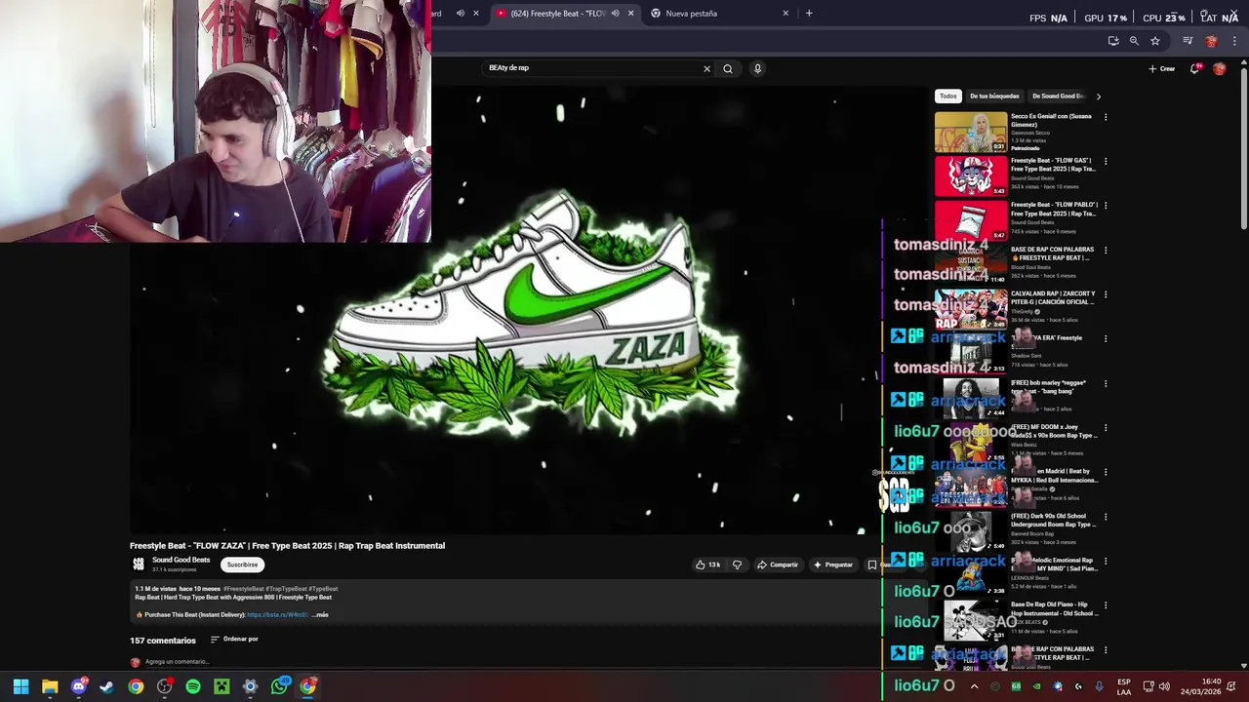The image size is (1249, 702).
Task: Open WhatsApp from taskbar
Action: (279, 686)
